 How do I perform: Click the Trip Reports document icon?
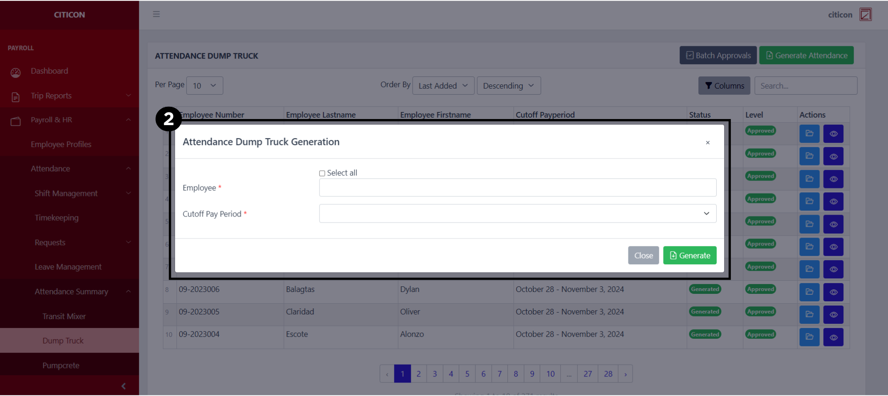click(15, 97)
